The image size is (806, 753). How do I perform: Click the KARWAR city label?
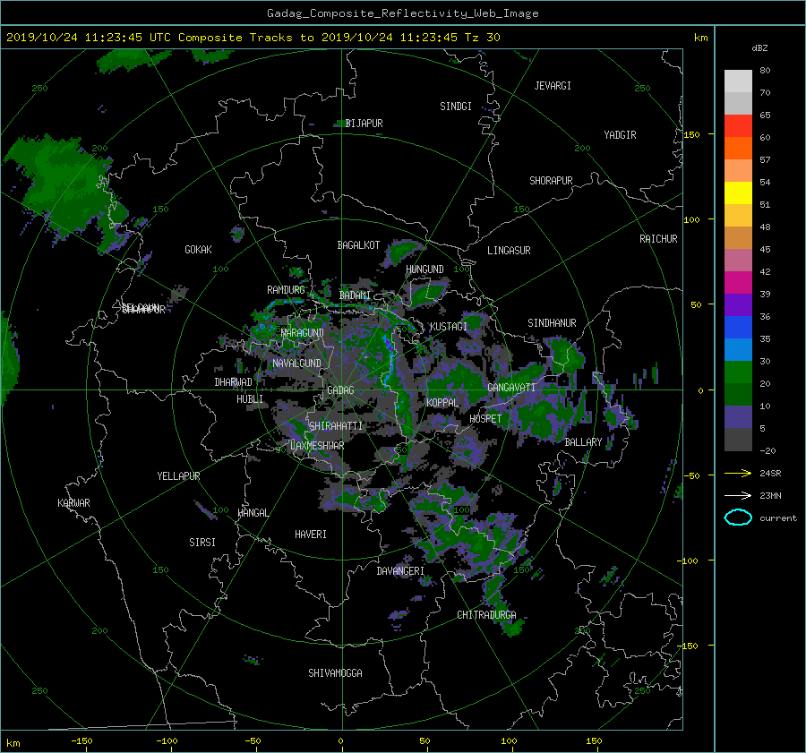coord(73,503)
